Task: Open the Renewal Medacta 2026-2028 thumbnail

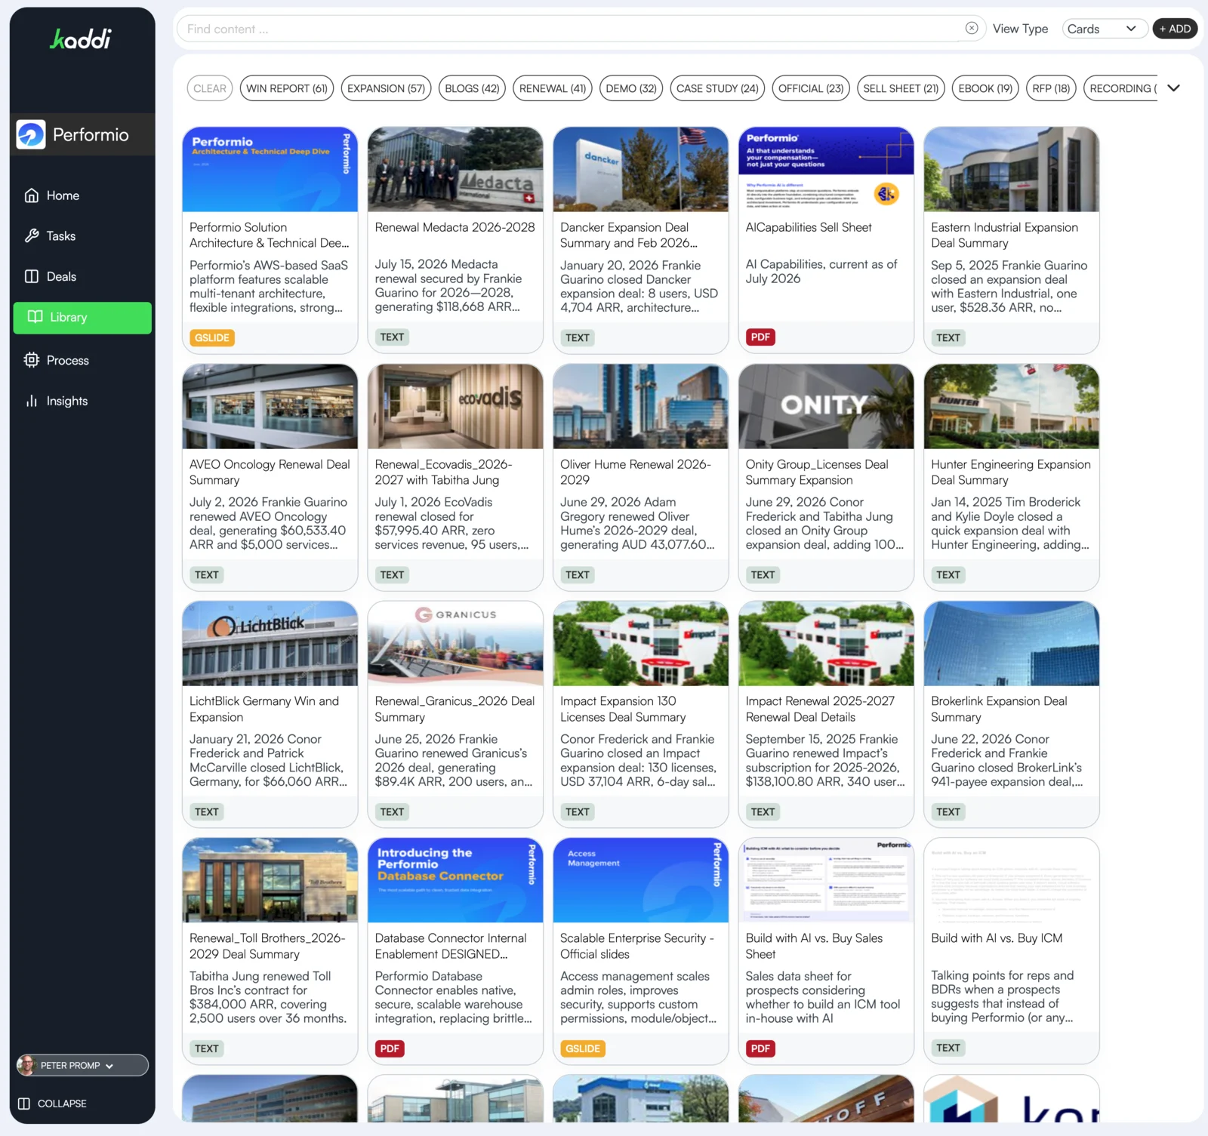Action: click(x=455, y=170)
